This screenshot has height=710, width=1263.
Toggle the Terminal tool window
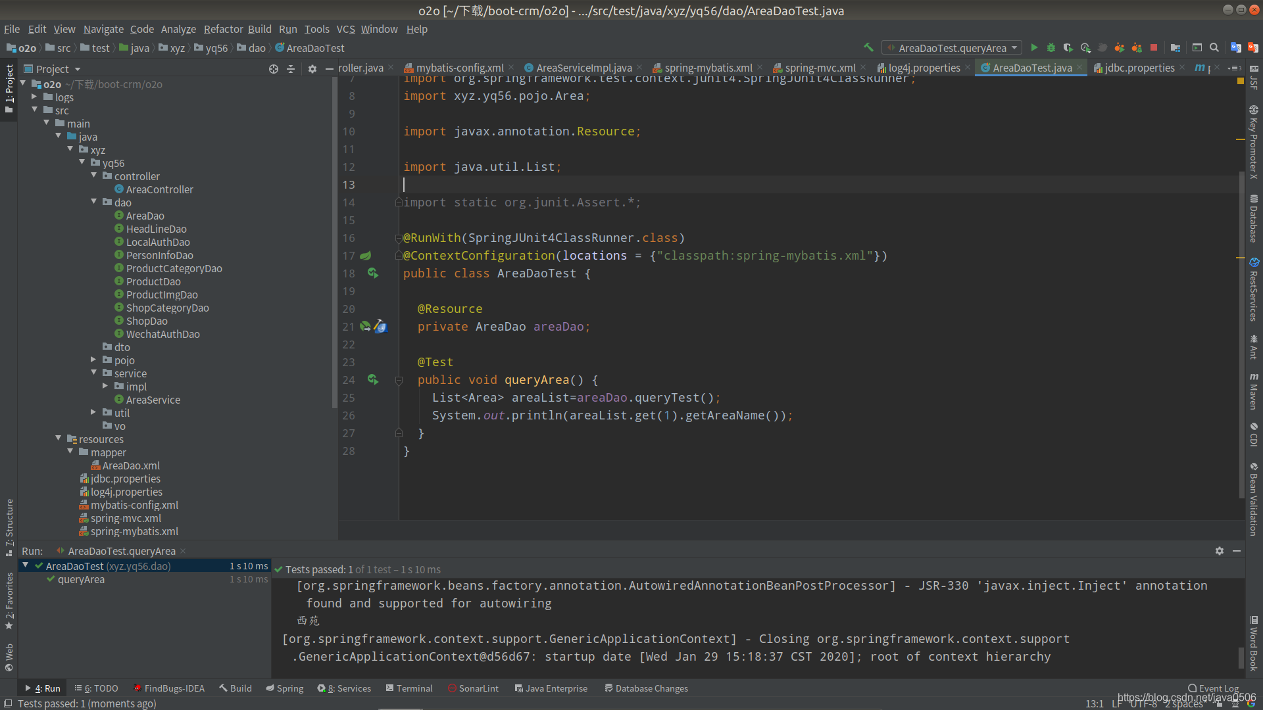click(x=409, y=688)
